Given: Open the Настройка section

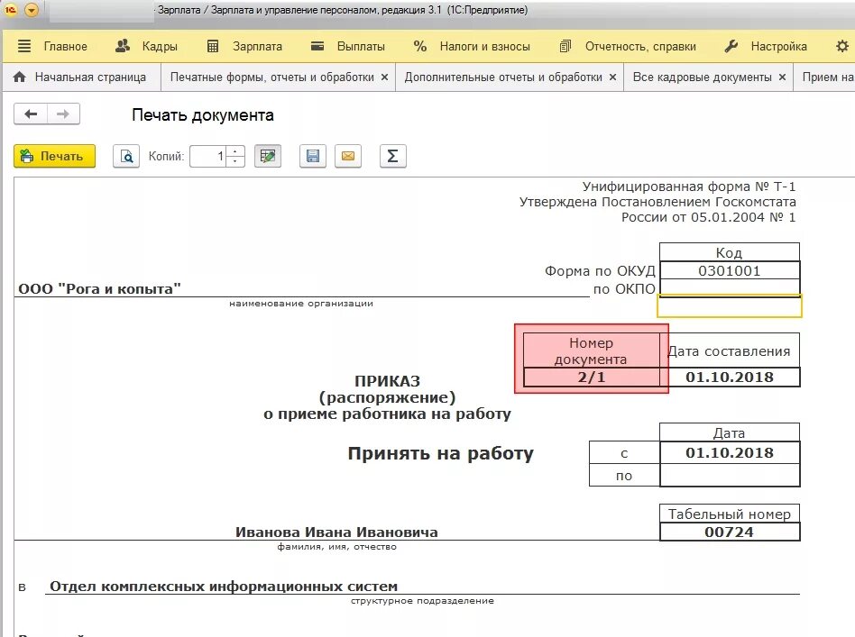Looking at the screenshot, I should tap(766, 46).
